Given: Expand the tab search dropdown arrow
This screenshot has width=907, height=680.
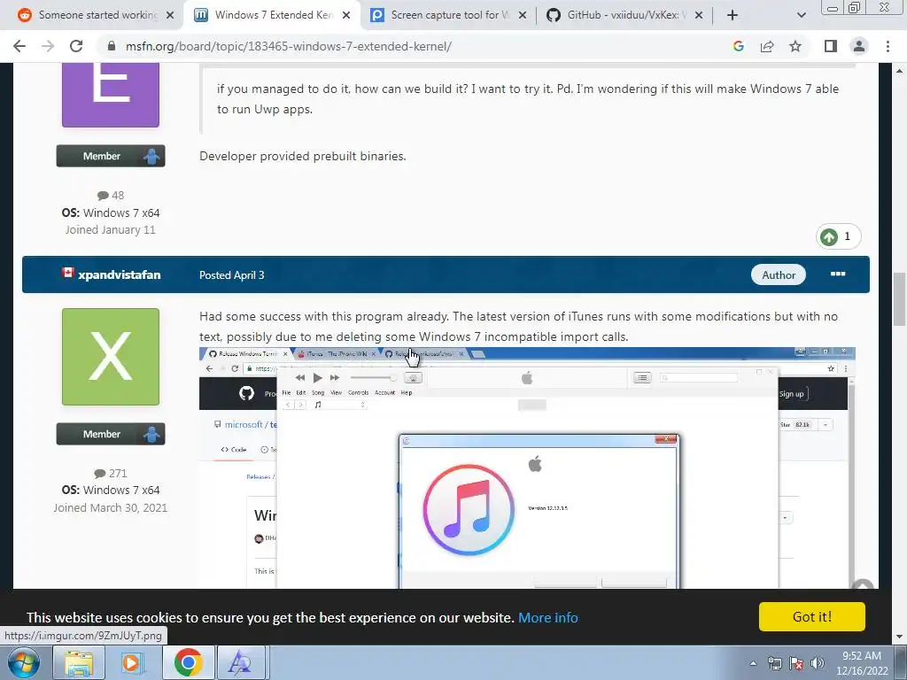Looking at the screenshot, I should (x=801, y=15).
